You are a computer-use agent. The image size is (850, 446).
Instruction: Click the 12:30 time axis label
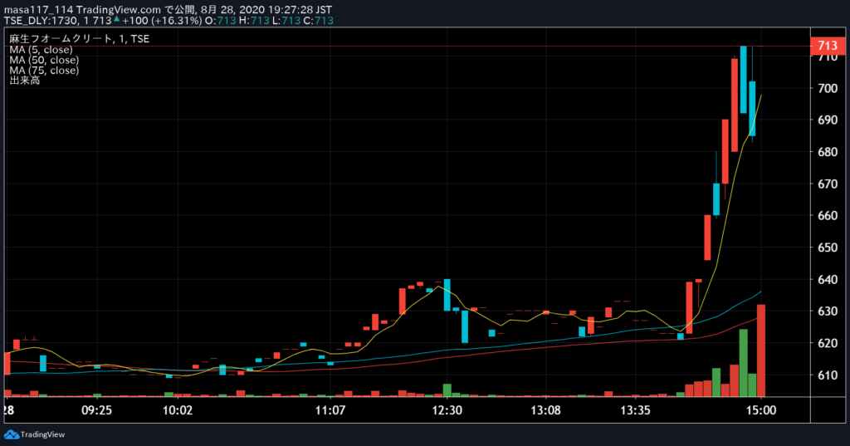coord(447,410)
